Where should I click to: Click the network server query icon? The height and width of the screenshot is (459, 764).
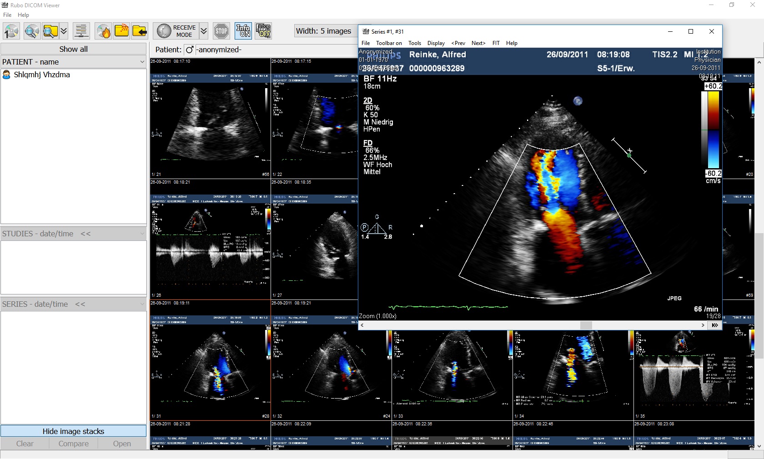81,31
